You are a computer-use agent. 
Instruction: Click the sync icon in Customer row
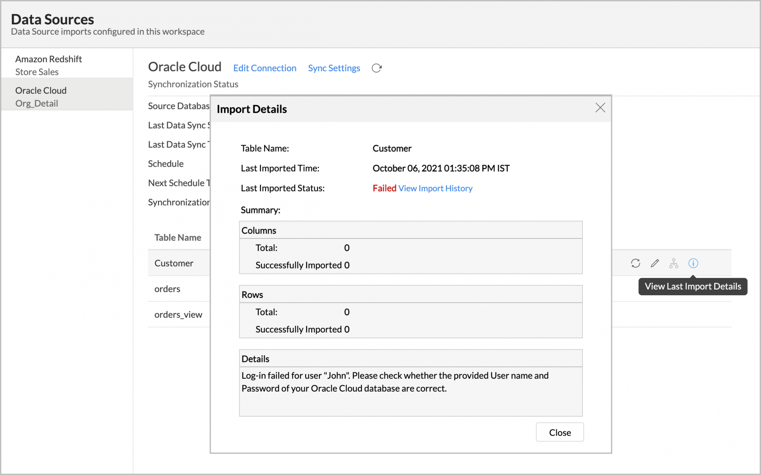[635, 263]
